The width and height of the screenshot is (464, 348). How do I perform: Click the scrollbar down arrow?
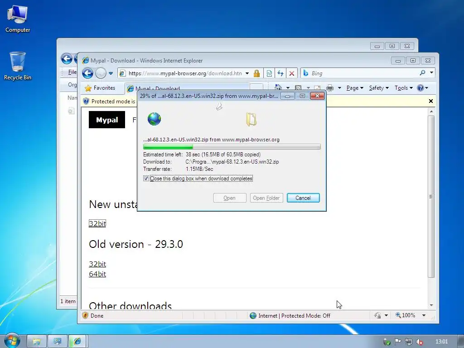[x=431, y=305]
